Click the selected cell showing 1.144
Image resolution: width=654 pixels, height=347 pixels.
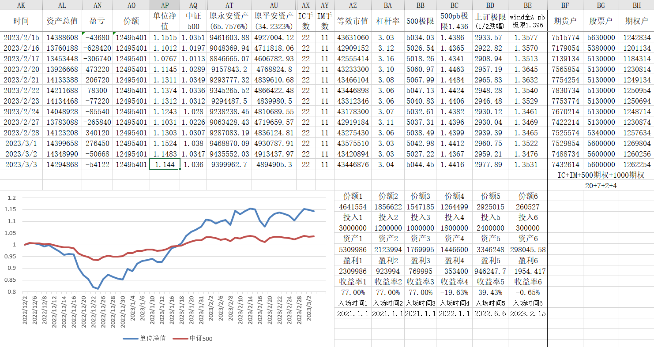(x=165, y=164)
